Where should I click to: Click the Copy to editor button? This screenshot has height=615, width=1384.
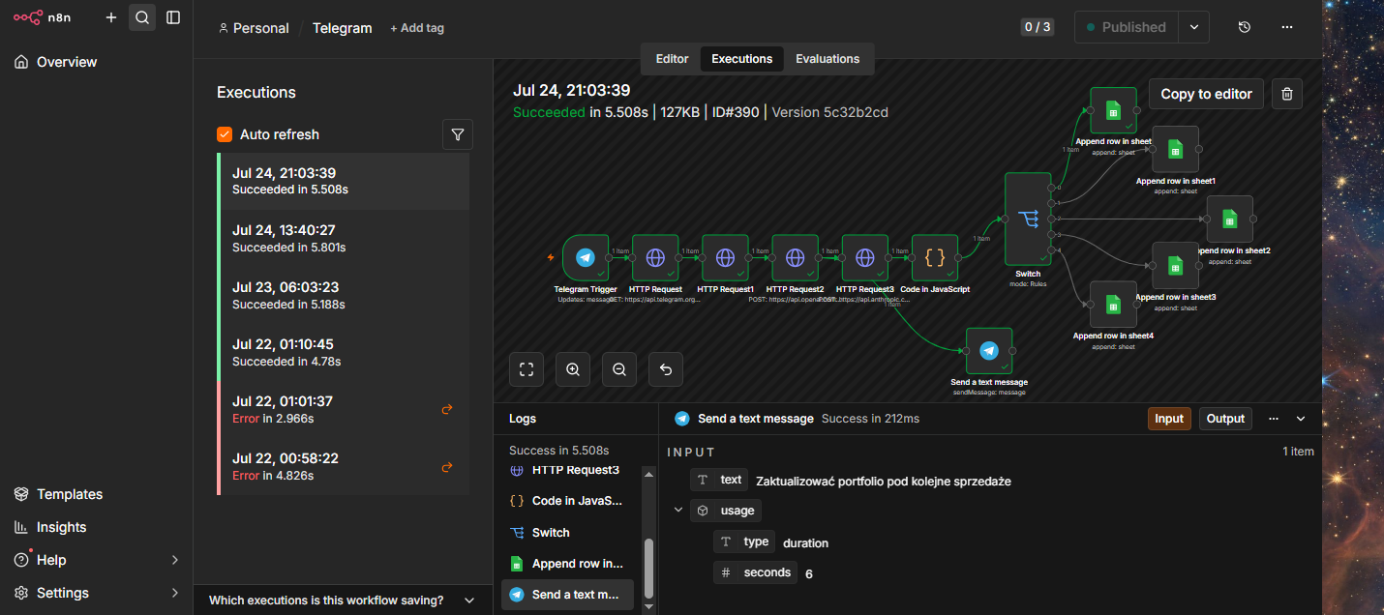[x=1206, y=94]
